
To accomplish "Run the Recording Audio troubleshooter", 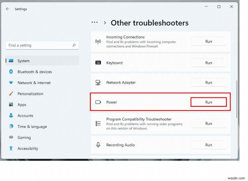I will point(208,145).
